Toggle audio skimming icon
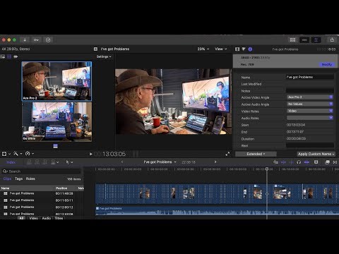 point(291,162)
